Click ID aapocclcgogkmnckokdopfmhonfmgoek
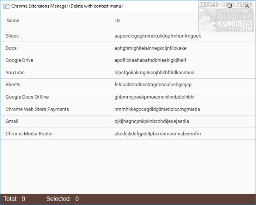256x205 pixels. point(158,36)
